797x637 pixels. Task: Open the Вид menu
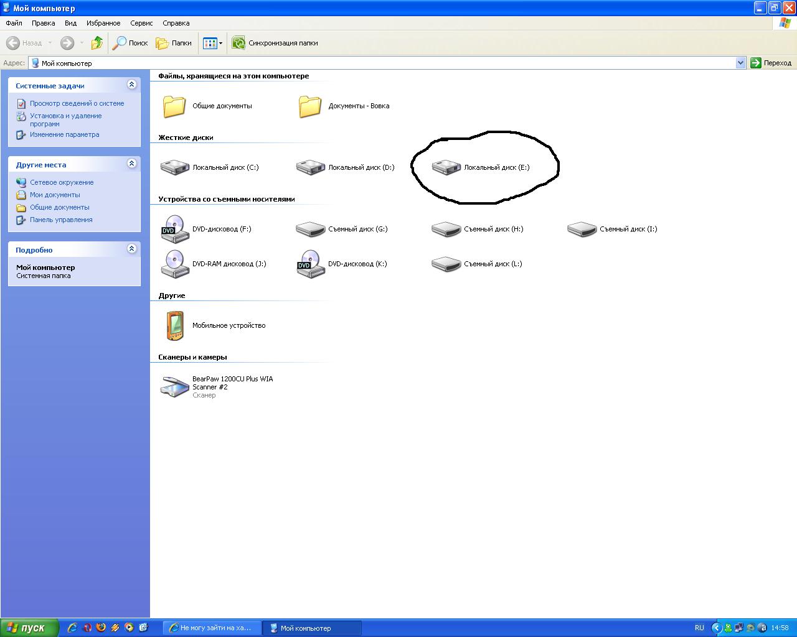coord(70,23)
